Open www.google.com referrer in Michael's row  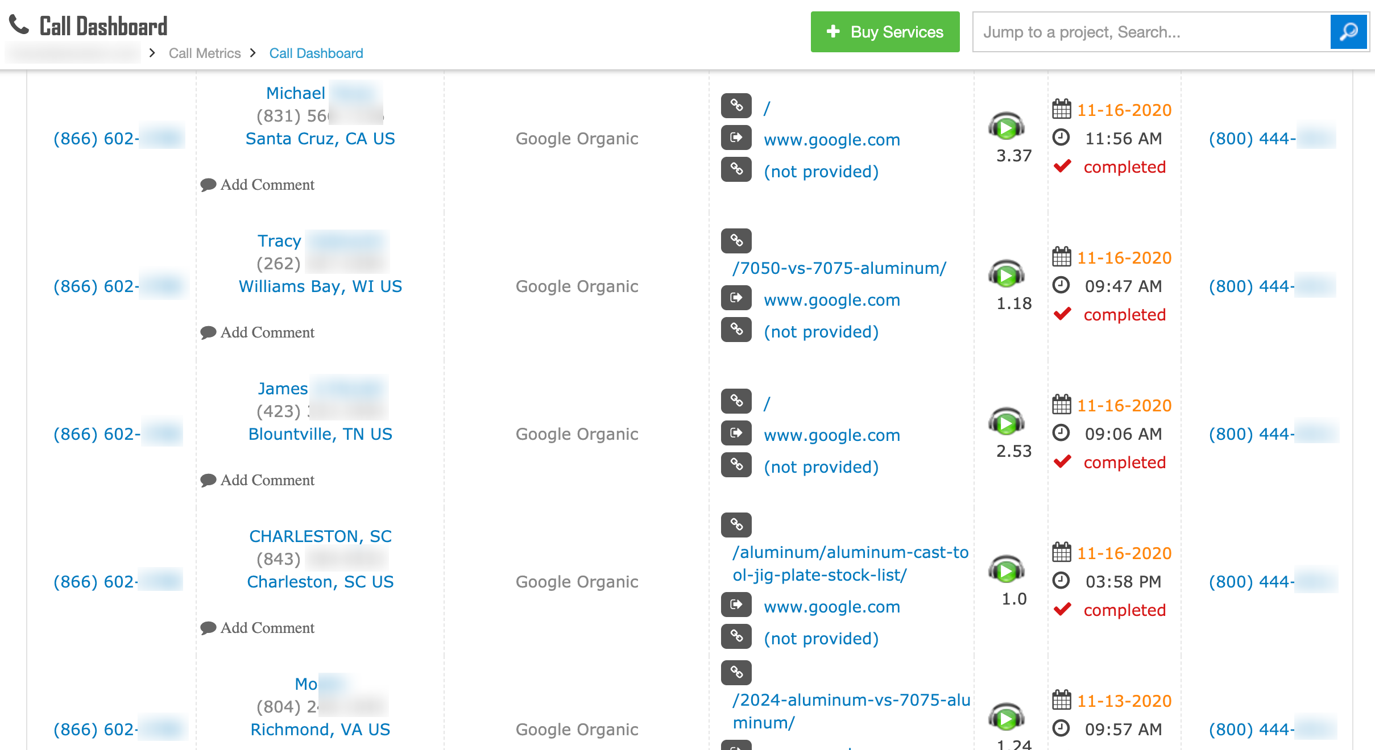(832, 140)
